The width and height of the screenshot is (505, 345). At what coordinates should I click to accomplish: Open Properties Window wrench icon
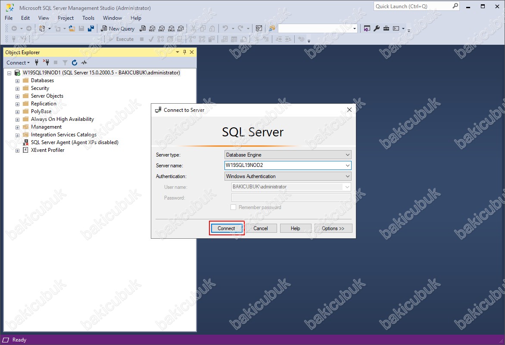pos(377,29)
